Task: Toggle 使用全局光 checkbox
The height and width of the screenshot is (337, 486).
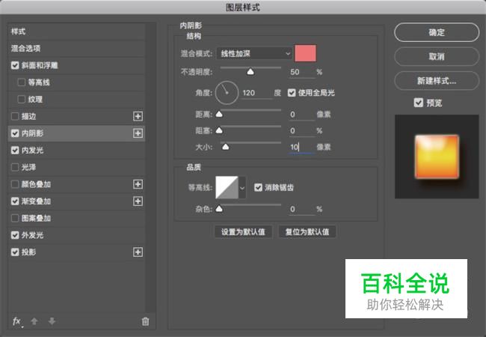Action: [292, 93]
